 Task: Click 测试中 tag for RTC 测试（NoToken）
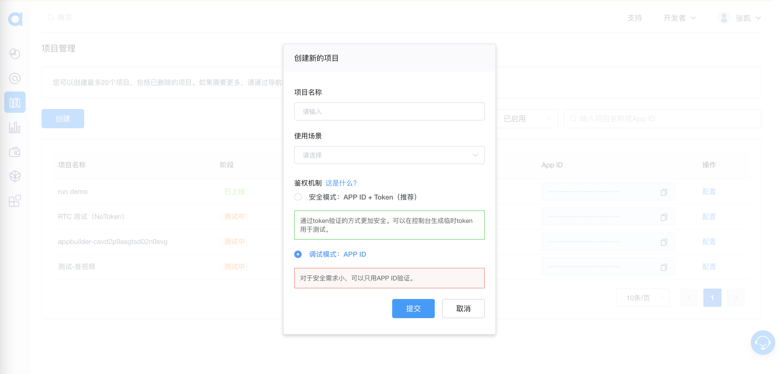pos(234,217)
